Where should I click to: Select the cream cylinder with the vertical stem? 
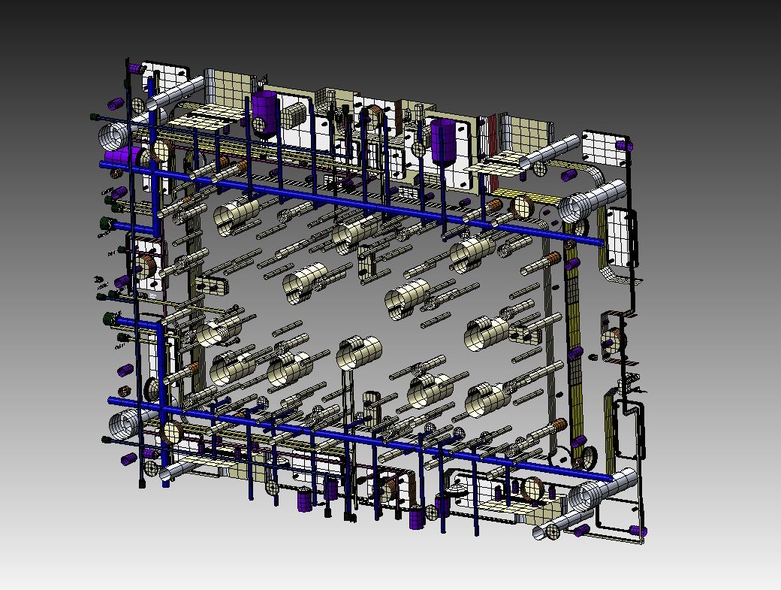[x=359, y=352]
